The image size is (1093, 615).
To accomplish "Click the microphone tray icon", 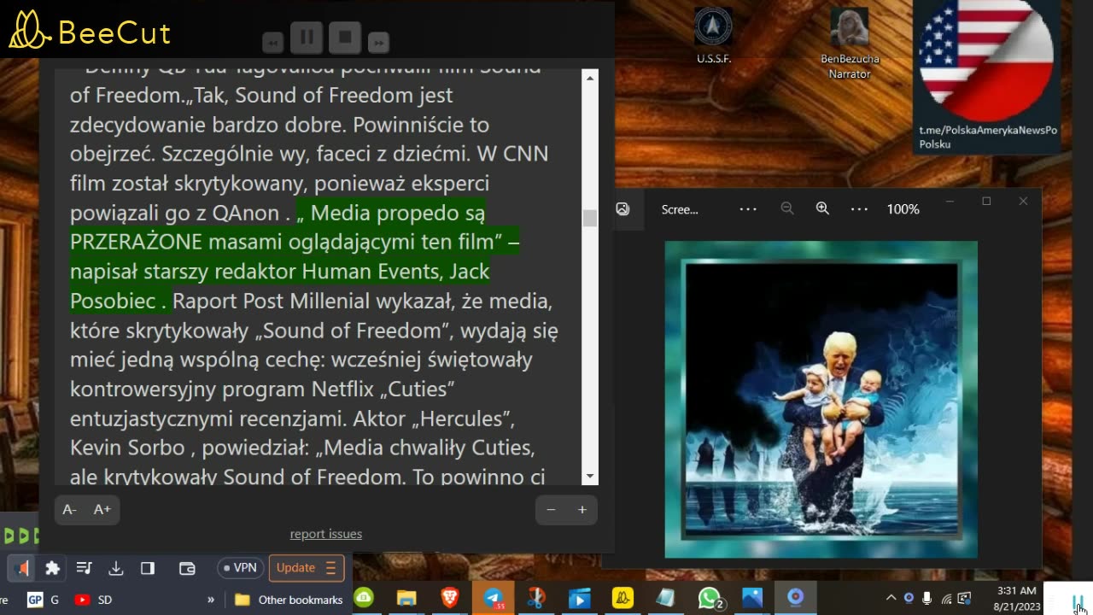I will (927, 598).
